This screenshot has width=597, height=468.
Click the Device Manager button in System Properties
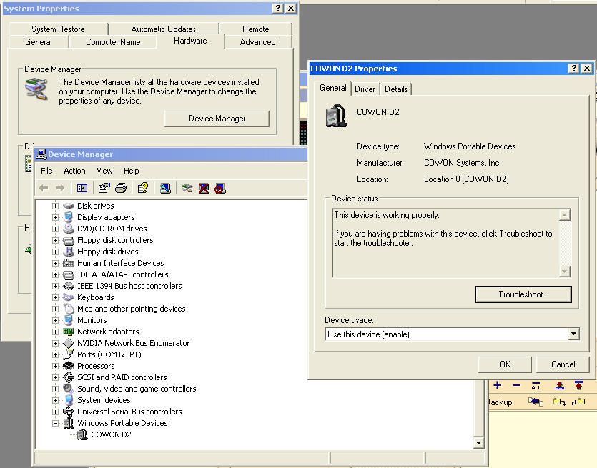pyautogui.click(x=217, y=119)
